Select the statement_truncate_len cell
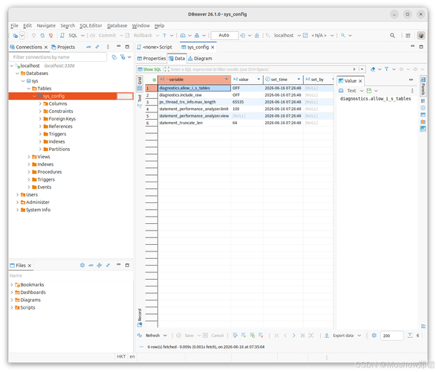The image size is (436, 372). [x=194, y=123]
